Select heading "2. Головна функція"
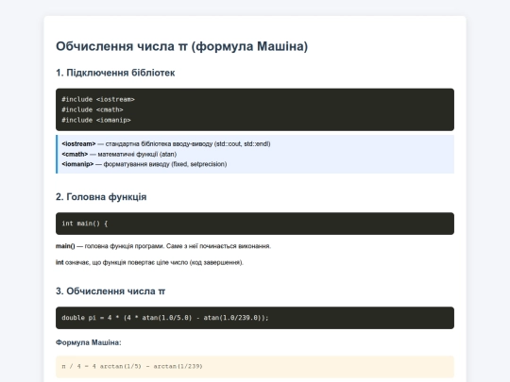This screenshot has height=382, width=510. [101, 197]
